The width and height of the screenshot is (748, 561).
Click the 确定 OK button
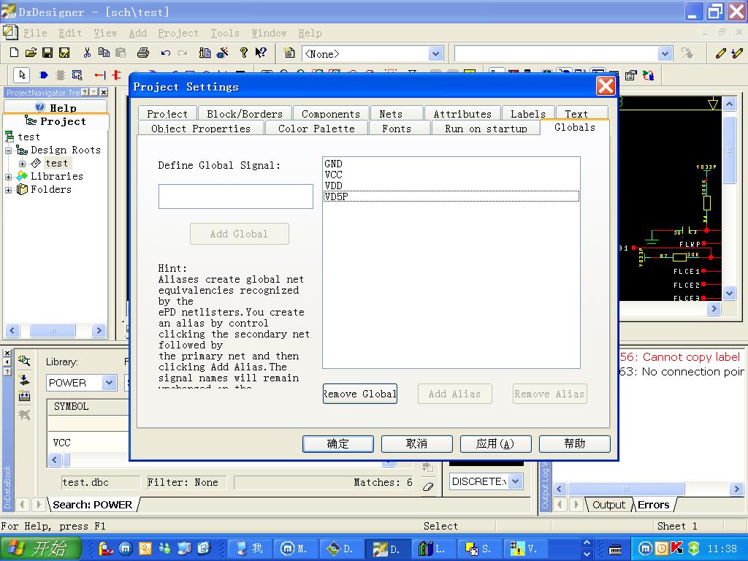point(337,443)
